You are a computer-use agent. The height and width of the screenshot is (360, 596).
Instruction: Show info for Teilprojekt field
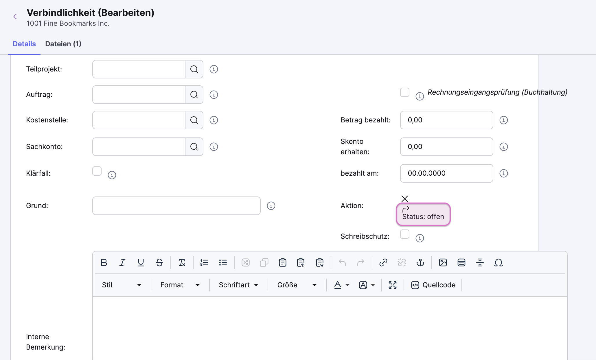point(214,69)
